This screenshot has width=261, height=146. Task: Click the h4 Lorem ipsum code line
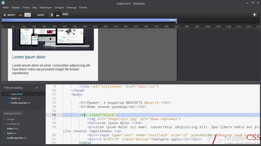[115, 123]
